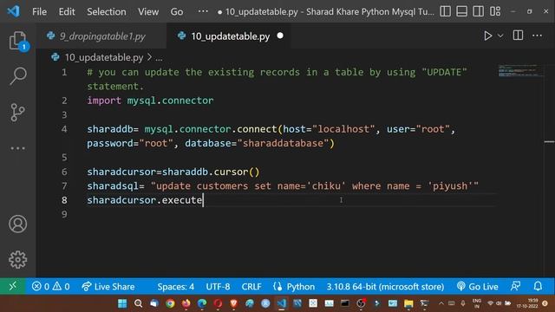Open the run options dropdown arrow
This screenshot has height=312, width=555.
point(500,36)
